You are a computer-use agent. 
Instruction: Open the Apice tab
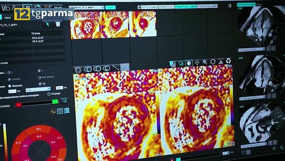click(8, 18)
